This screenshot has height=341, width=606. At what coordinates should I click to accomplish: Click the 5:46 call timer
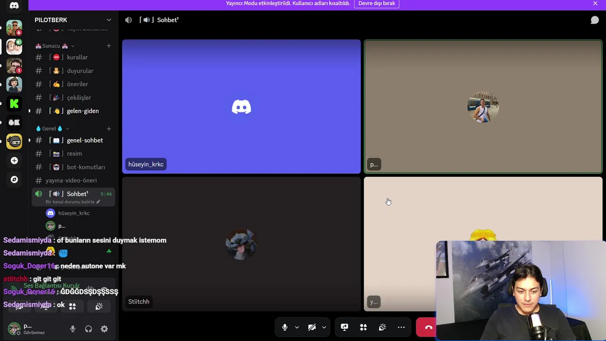[106, 194]
